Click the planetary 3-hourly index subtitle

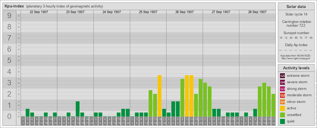[x=65, y=6]
